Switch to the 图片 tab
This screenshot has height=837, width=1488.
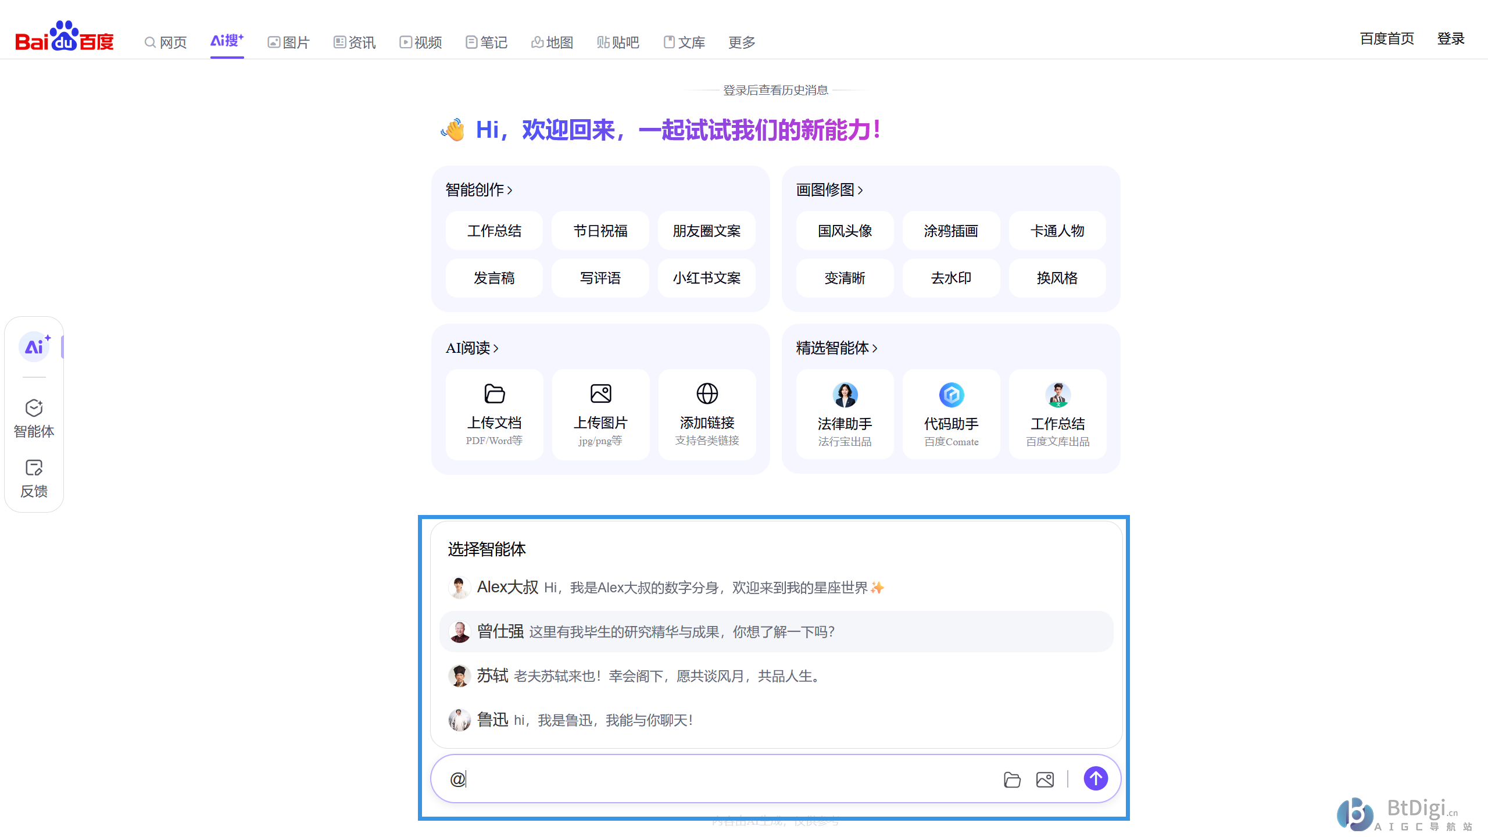pos(288,42)
